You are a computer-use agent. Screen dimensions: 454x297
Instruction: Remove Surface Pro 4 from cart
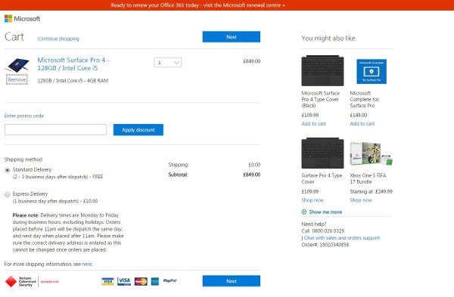tap(17, 79)
